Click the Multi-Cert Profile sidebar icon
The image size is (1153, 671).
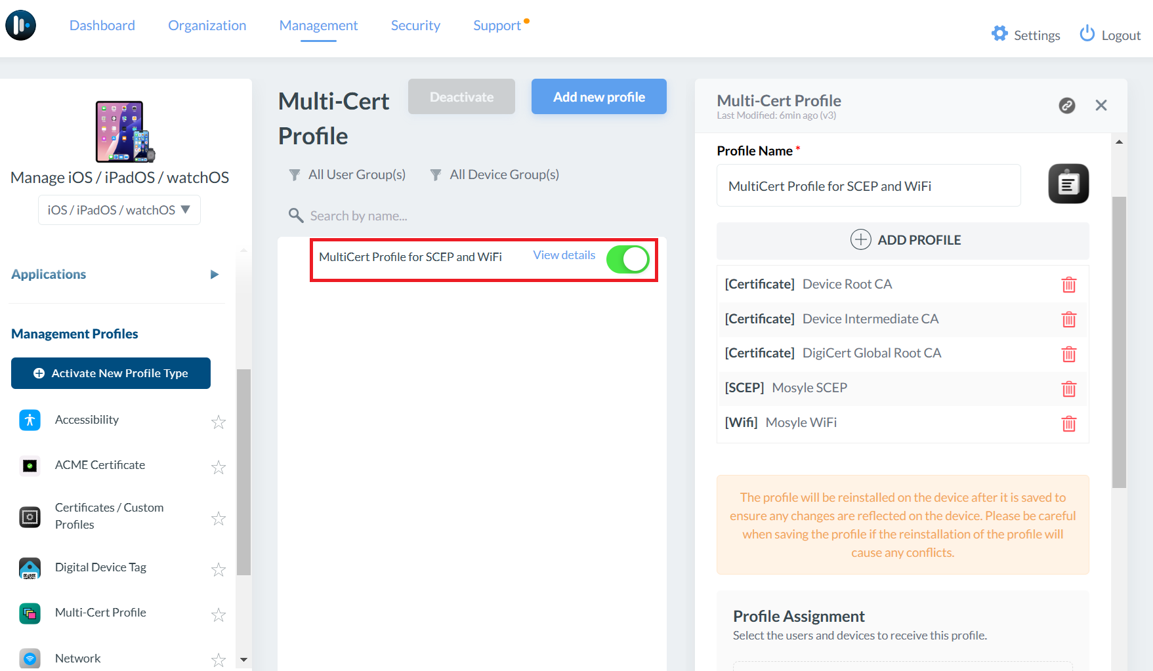30,613
